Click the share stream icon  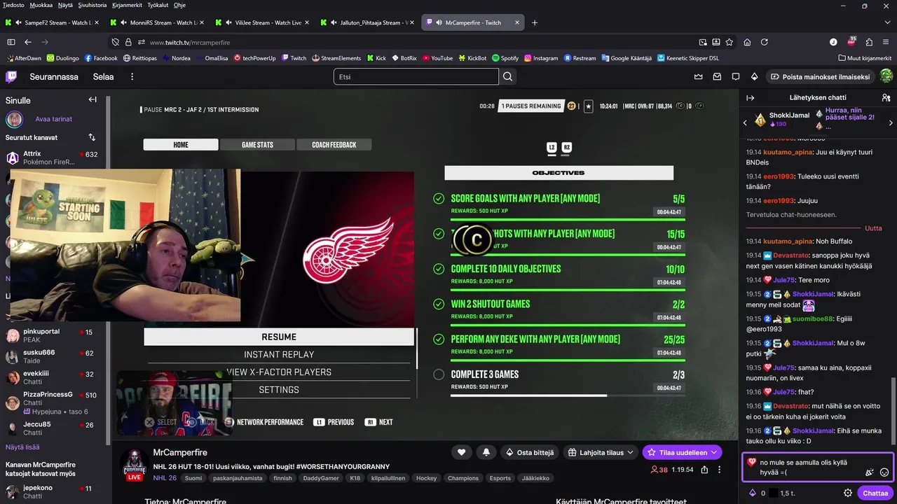pyautogui.click(x=704, y=470)
